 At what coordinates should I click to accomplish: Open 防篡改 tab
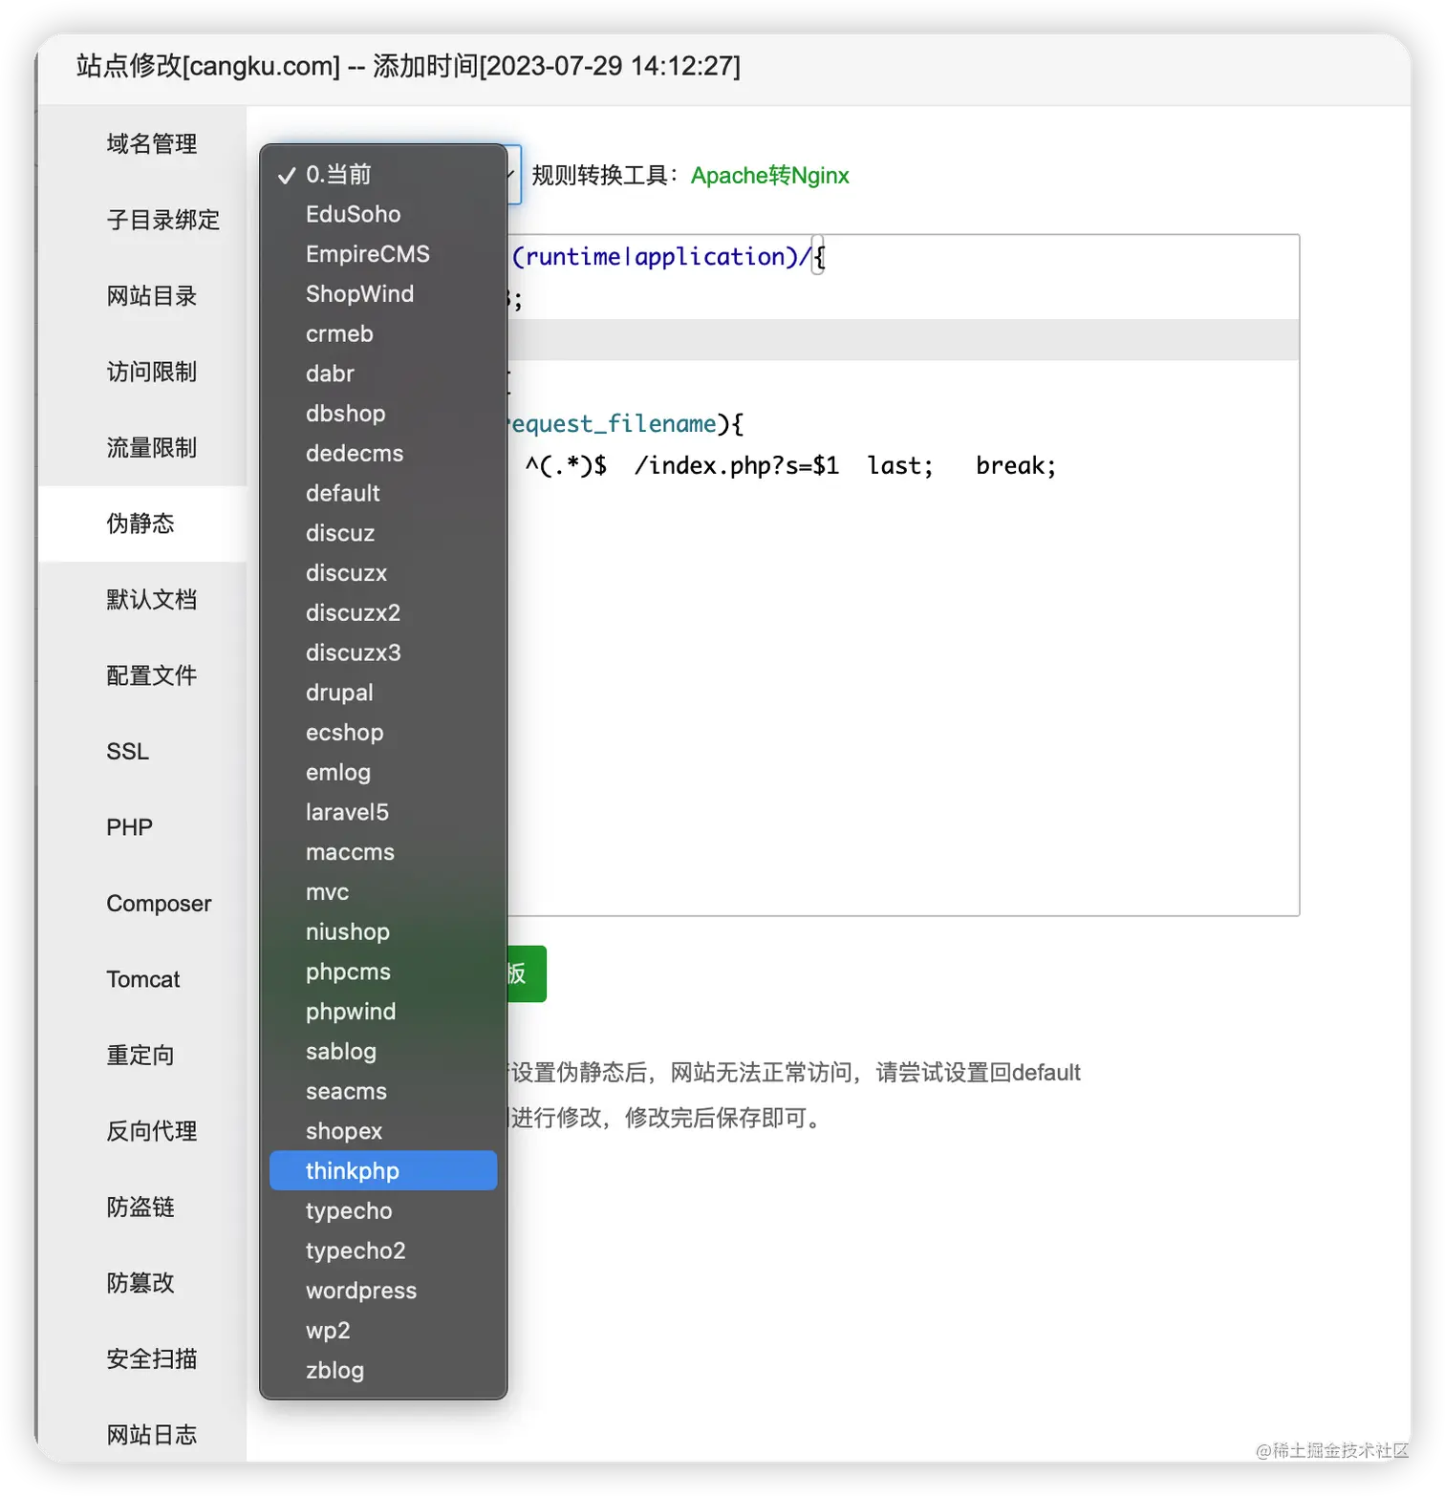(x=140, y=1283)
